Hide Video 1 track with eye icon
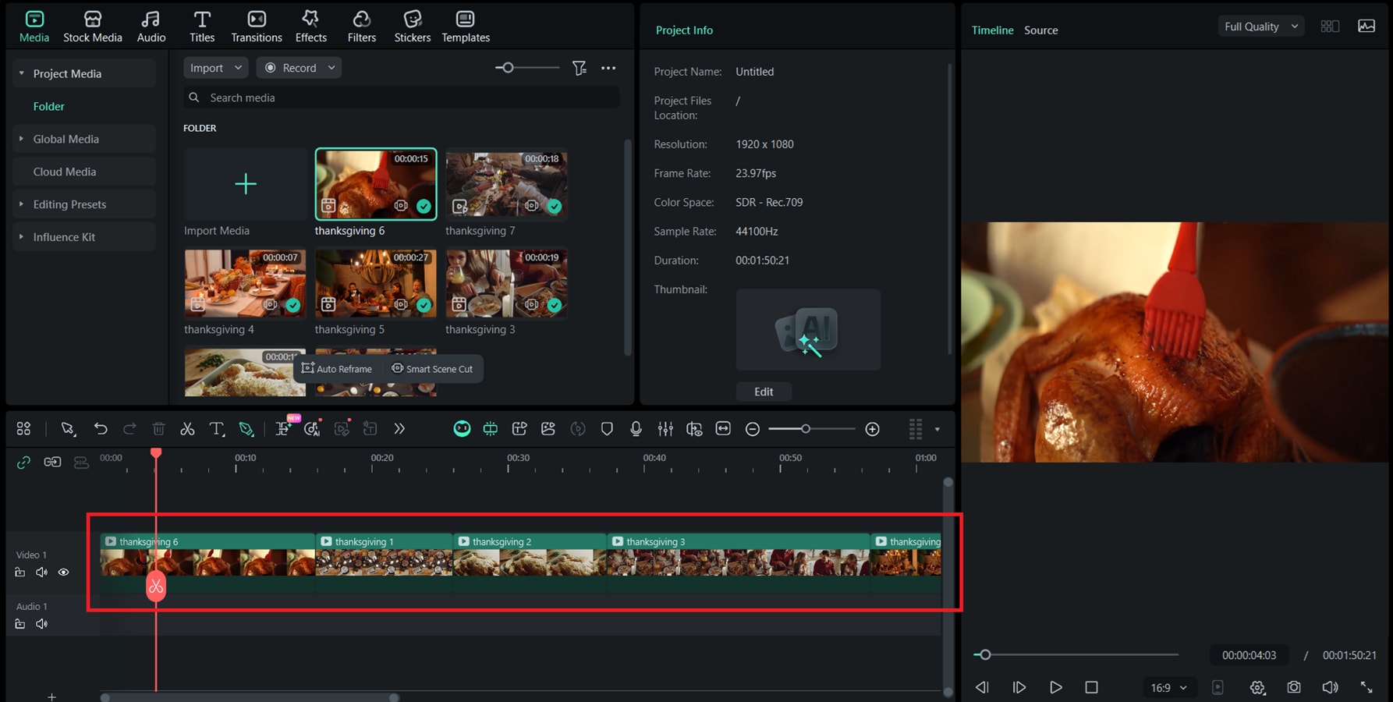Image resolution: width=1393 pixels, height=702 pixels. (x=64, y=573)
